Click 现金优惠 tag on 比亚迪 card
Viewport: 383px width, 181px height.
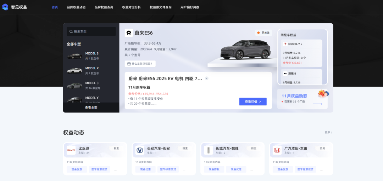tap(77, 169)
